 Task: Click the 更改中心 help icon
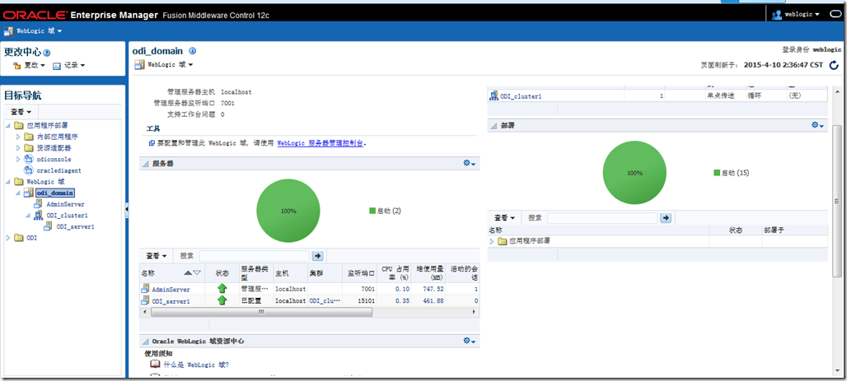click(46, 53)
